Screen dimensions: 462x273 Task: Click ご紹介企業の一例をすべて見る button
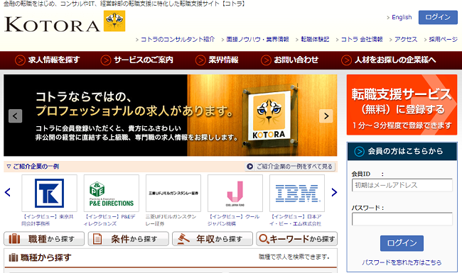(x=290, y=167)
